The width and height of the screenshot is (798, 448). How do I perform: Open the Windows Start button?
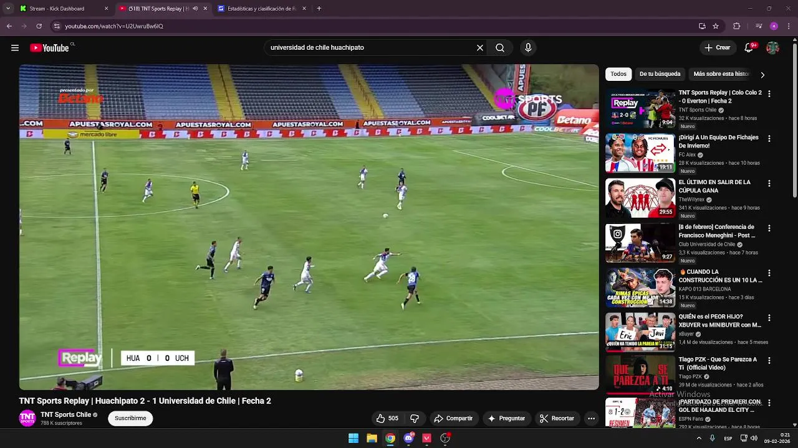(353, 438)
